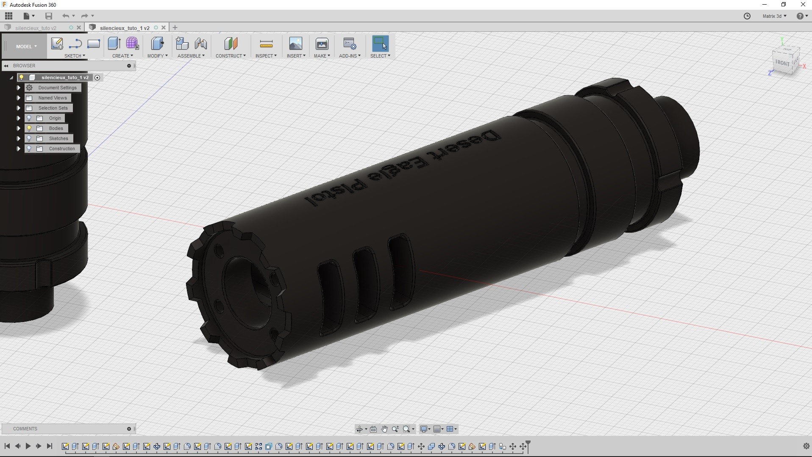812x457 pixels.
Task: Play the timeline history
Action: pyautogui.click(x=28, y=446)
